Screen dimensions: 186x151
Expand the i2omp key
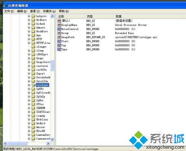tap(29, 50)
